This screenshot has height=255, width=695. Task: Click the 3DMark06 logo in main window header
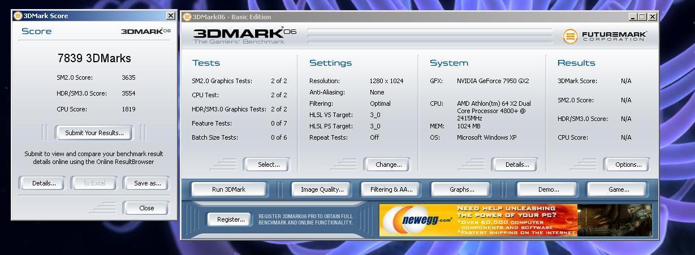tap(244, 36)
